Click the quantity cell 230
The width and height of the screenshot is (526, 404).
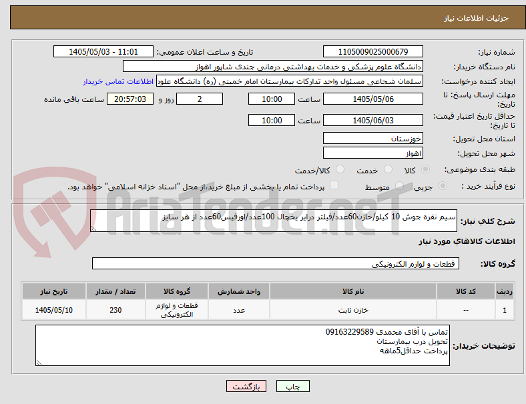coord(115,310)
